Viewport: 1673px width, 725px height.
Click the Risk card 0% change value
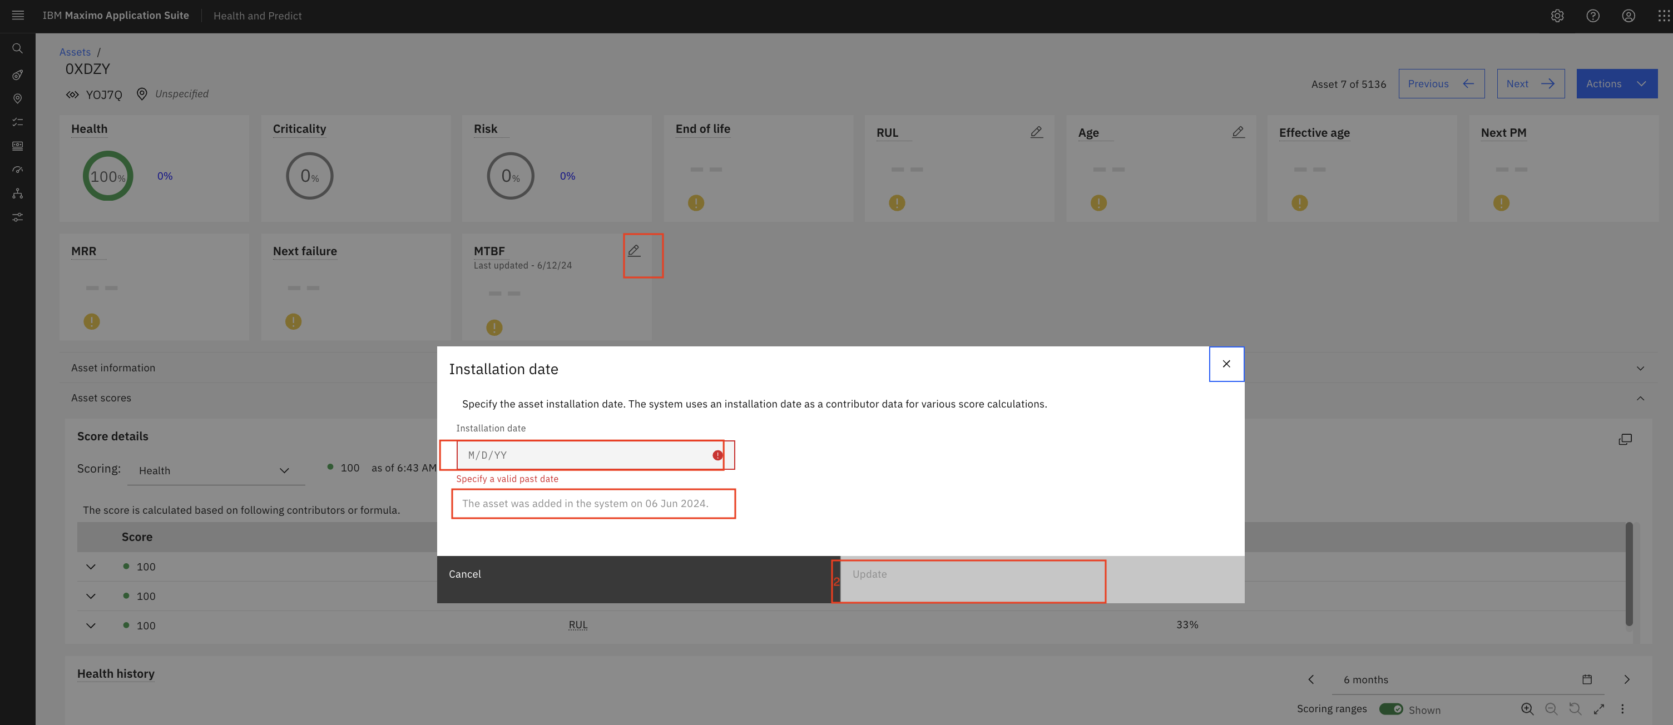pyautogui.click(x=568, y=176)
